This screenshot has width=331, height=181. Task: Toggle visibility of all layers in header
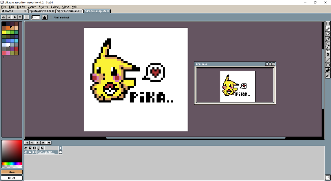pyautogui.click(x=26, y=148)
